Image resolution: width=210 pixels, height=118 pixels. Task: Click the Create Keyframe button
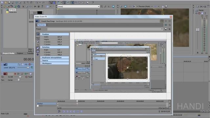pos(78,111)
